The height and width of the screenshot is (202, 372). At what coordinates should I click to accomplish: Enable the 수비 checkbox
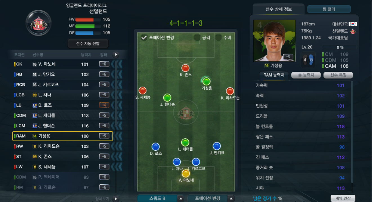tap(218, 38)
